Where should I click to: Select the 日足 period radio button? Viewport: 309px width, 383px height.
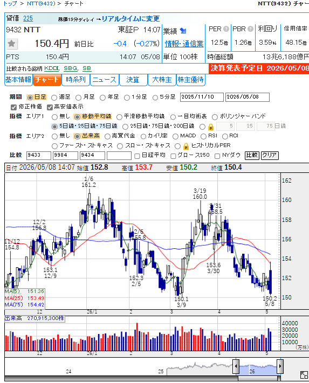tap(30, 98)
